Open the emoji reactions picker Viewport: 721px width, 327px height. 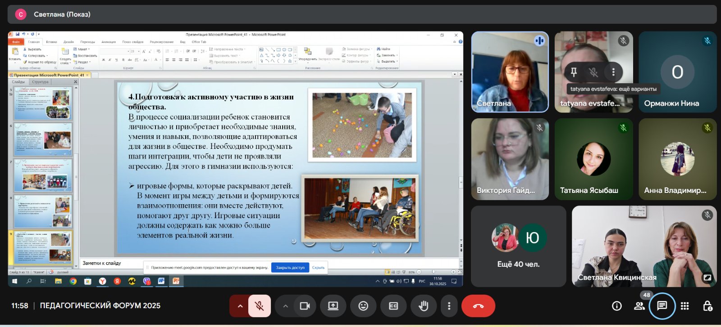pyautogui.click(x=363, y=306)
